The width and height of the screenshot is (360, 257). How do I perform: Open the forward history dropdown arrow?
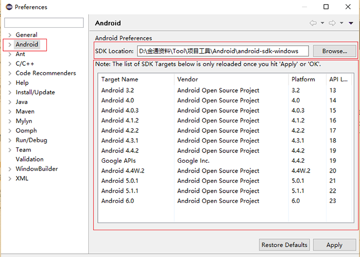click(341, 23)
